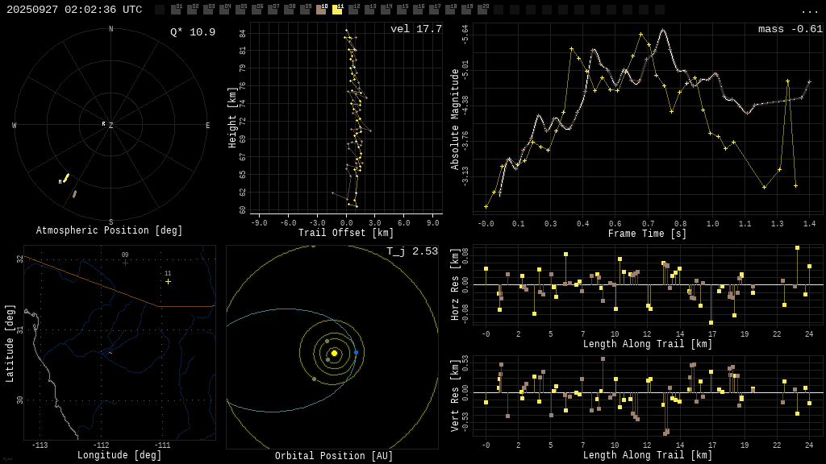Image resolution: width=826 pixels, height=464 pixels.
Task: Click the UTC timestamp at top left
Action: click(x=74, y=10)
